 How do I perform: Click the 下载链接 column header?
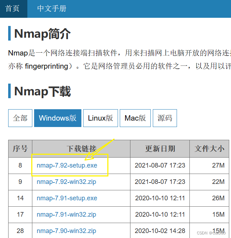pos(81,149)
